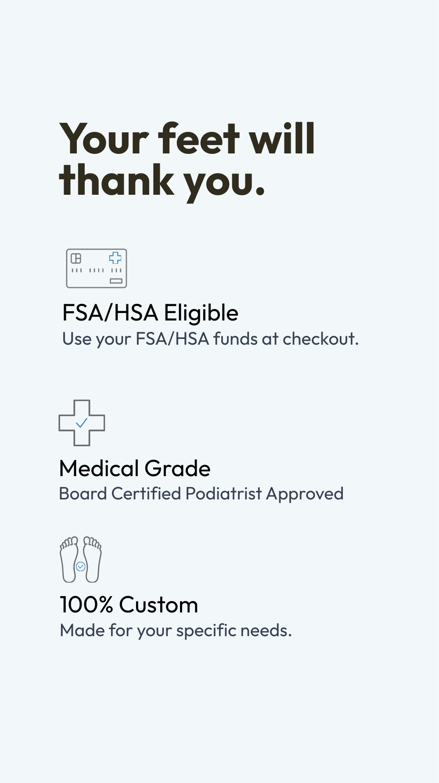Image resolution: width=439 pixels, height=783 pixels.
Task: Click "Made for your specific needs." text
Action: [176, 630]
